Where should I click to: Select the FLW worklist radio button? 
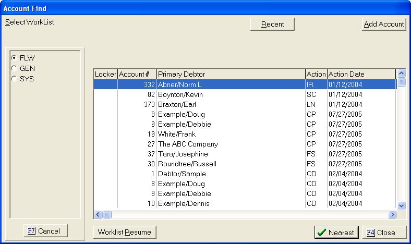pyautogui.click(x=14, y=58)
